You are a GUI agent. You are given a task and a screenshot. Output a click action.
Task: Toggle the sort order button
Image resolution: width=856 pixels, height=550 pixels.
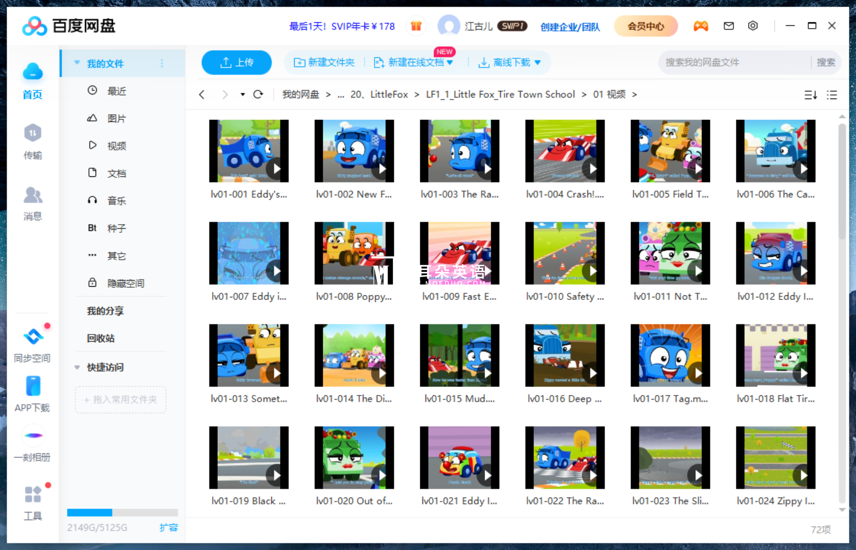tap(810, 95)
